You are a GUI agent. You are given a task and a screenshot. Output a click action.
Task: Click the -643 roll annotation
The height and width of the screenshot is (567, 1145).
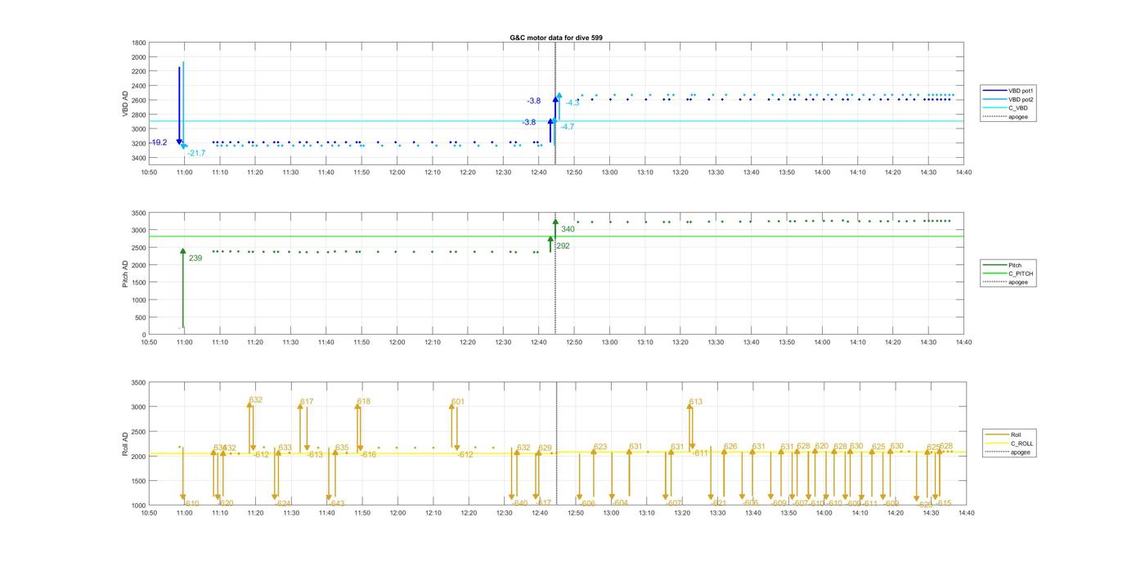(x=336, y=503)
